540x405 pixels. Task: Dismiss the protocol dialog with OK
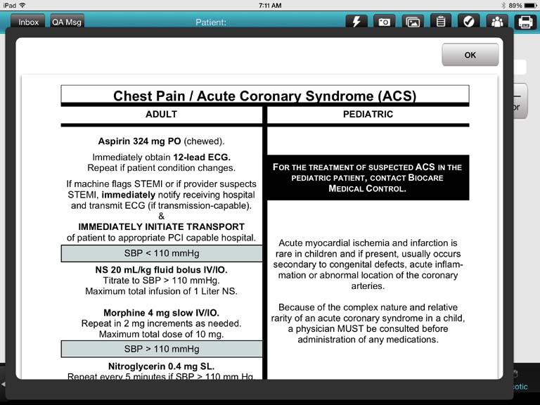click(470, 55)
